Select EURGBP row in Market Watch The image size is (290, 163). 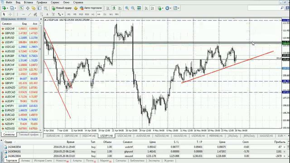(20, 56)
